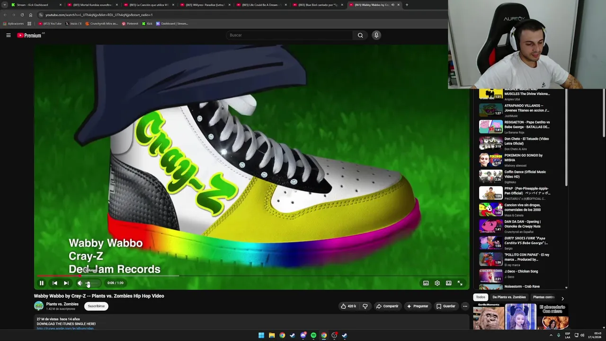Seek on the red video progress bar
Image resolution: width=606 pixels, height=341 pixels.
251,276
